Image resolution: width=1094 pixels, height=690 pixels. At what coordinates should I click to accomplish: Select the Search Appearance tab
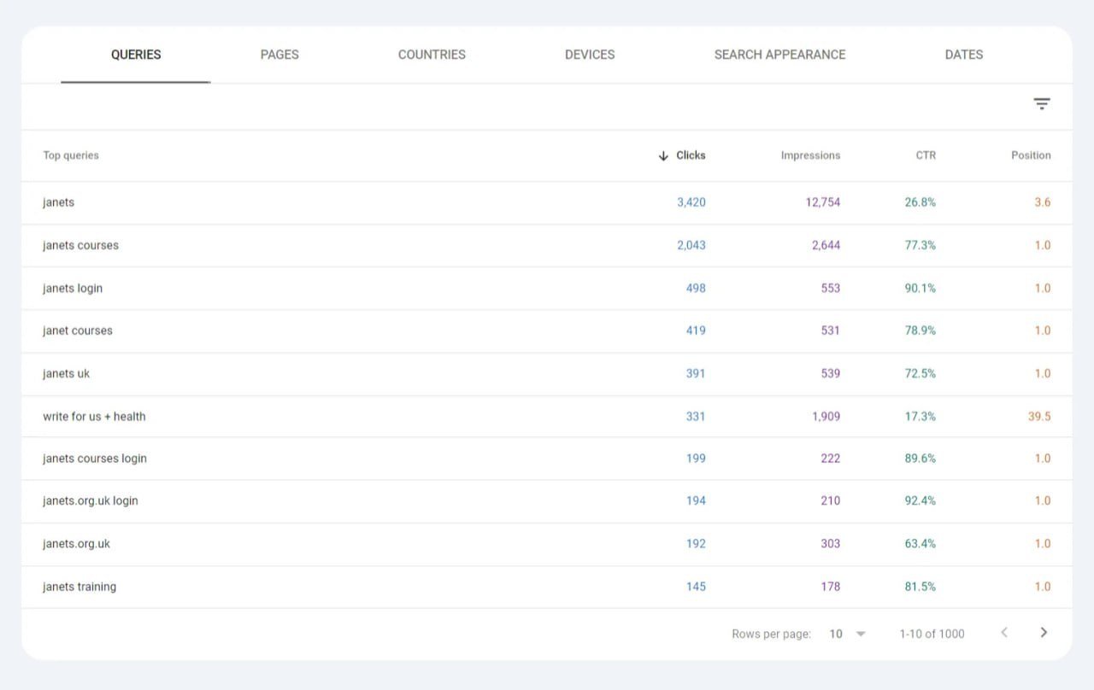coord(779,55)
